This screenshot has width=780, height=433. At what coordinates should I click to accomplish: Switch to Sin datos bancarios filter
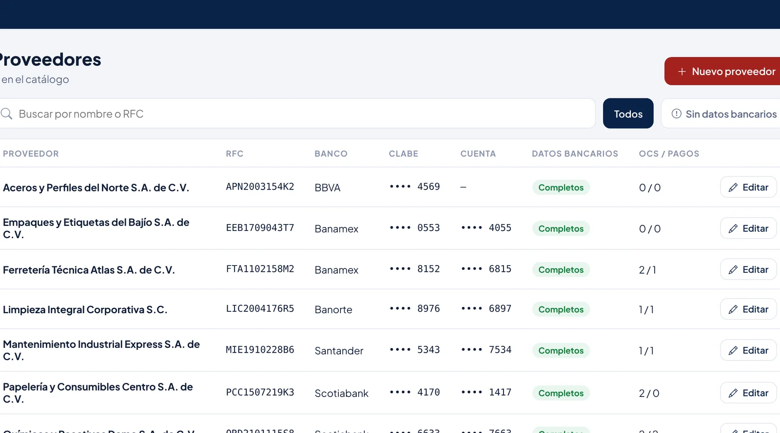tap(721, 113)
